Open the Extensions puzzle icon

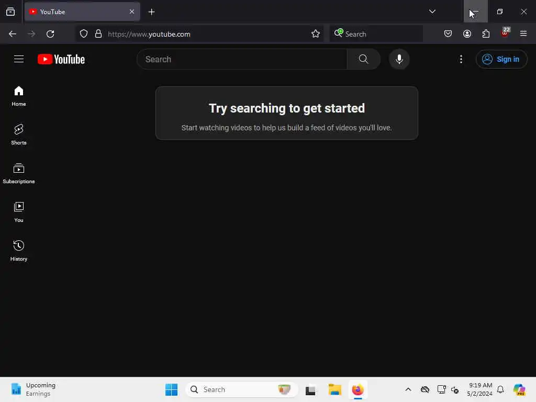(x=486, y=33)
